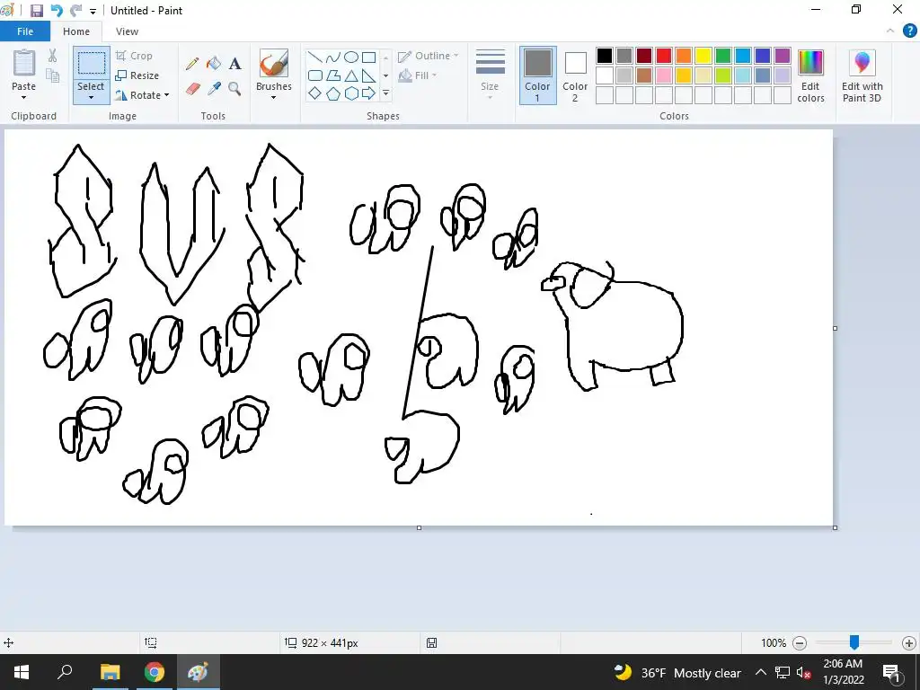Open File Explorer from taskbar
The image size is (920, 690).
pos(110,672)
